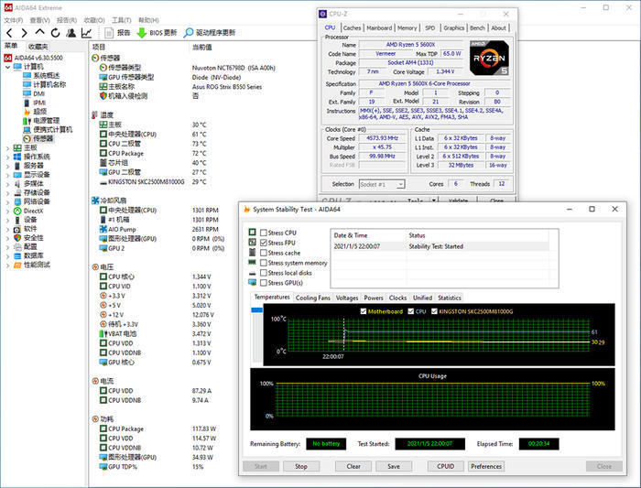Expand the 多媒体 tree node
The image size is (641, 488).
click(7, 184)
